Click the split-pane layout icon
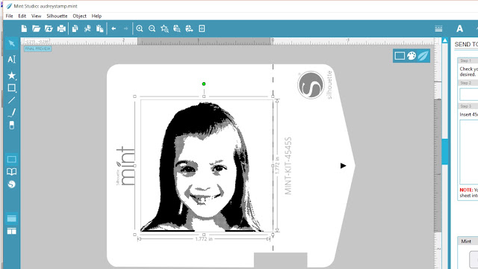 [x=12, y=231]
